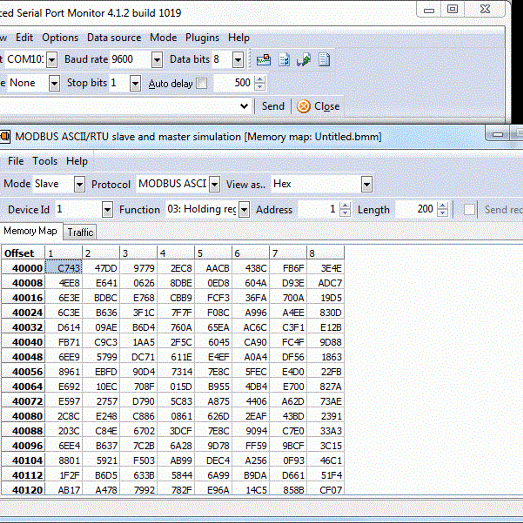Restore the Serial Port Monitor window
523x523 pixels.
coord(453,9)
